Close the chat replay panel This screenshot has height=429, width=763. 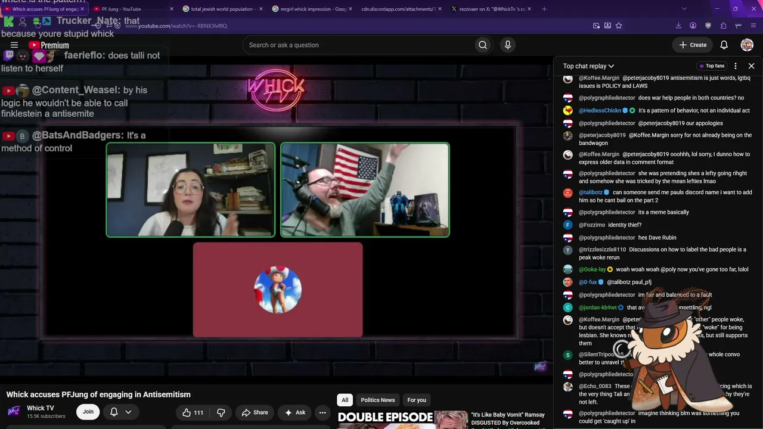point(751,66)
